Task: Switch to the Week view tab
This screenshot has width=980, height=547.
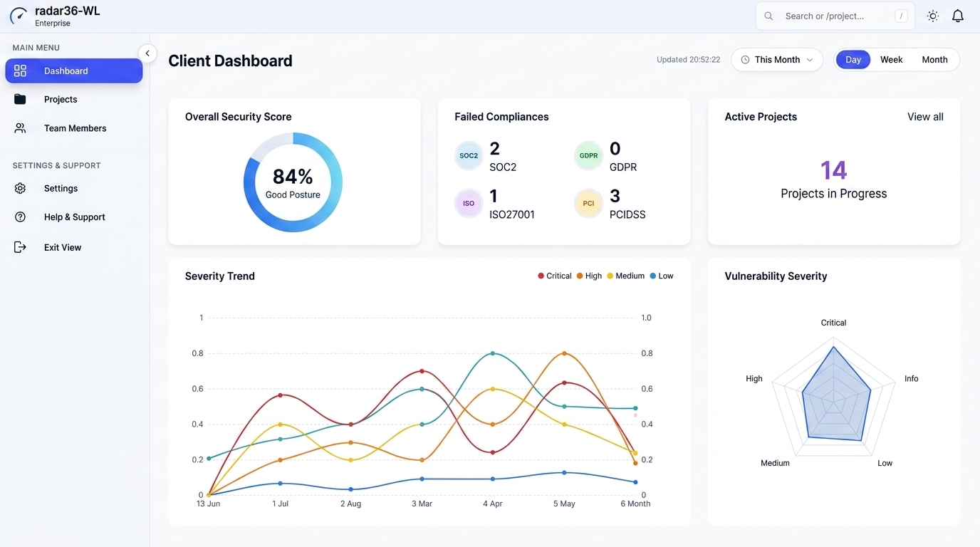Action: (x=891, y=60)
